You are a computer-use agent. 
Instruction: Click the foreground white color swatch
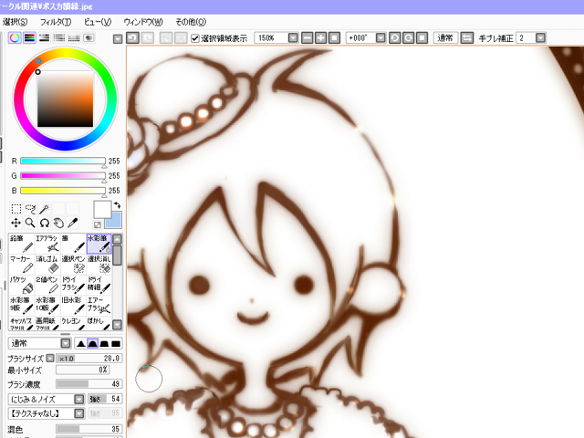point(102,210)
